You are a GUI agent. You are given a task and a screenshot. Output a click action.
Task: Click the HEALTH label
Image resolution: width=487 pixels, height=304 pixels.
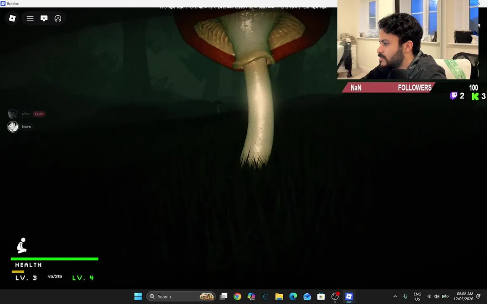tap(28, 265)
